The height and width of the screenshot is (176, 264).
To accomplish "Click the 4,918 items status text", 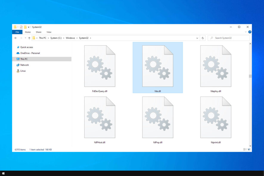I will click(20, 149).
